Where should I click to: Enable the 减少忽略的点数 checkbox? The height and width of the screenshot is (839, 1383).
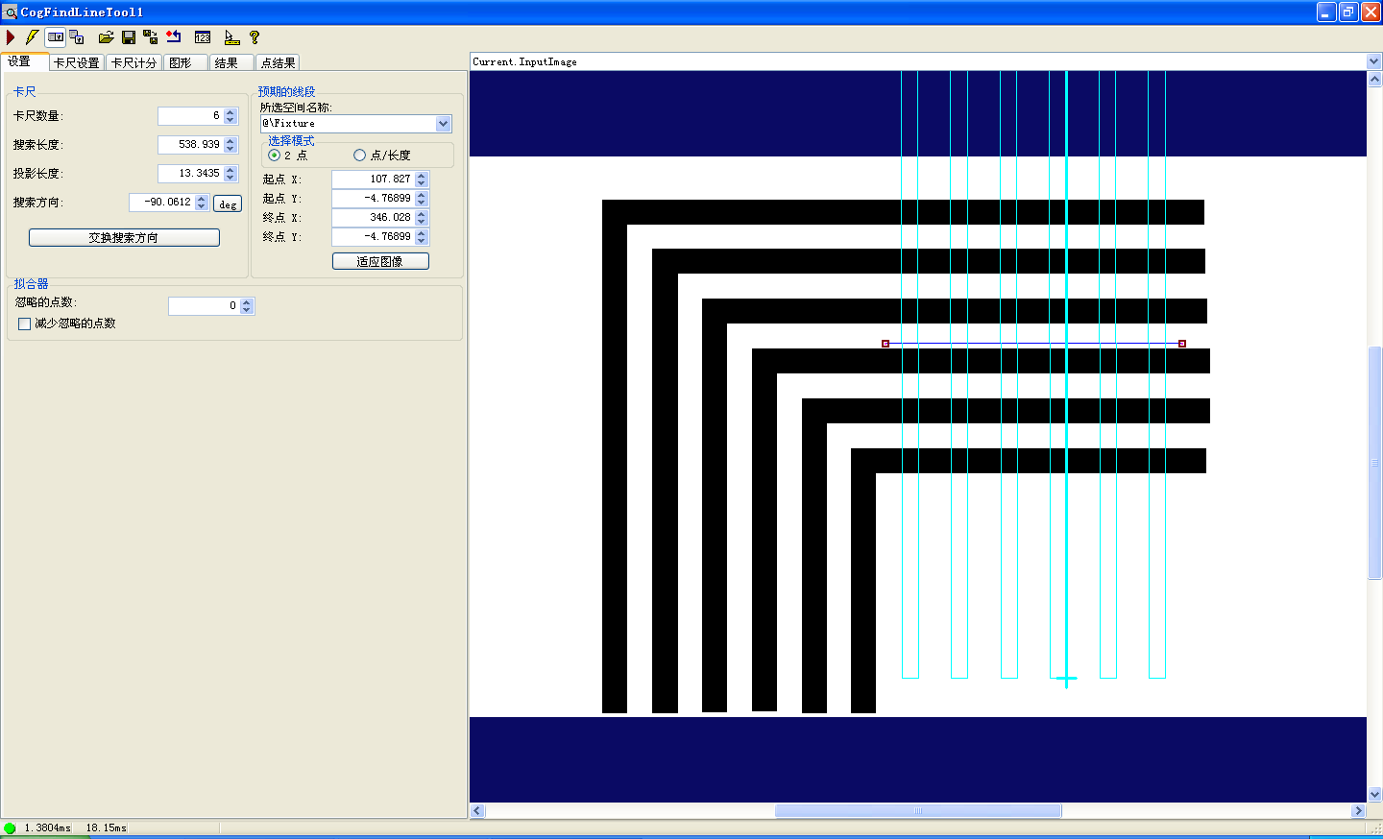tap(25, 324)
